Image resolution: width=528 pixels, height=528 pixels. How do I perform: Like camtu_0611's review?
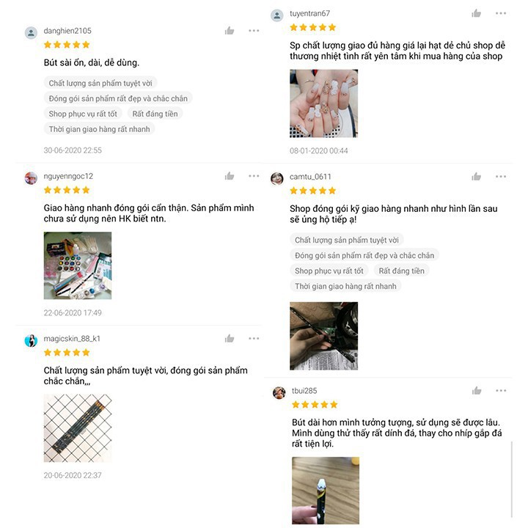[476, 177]
